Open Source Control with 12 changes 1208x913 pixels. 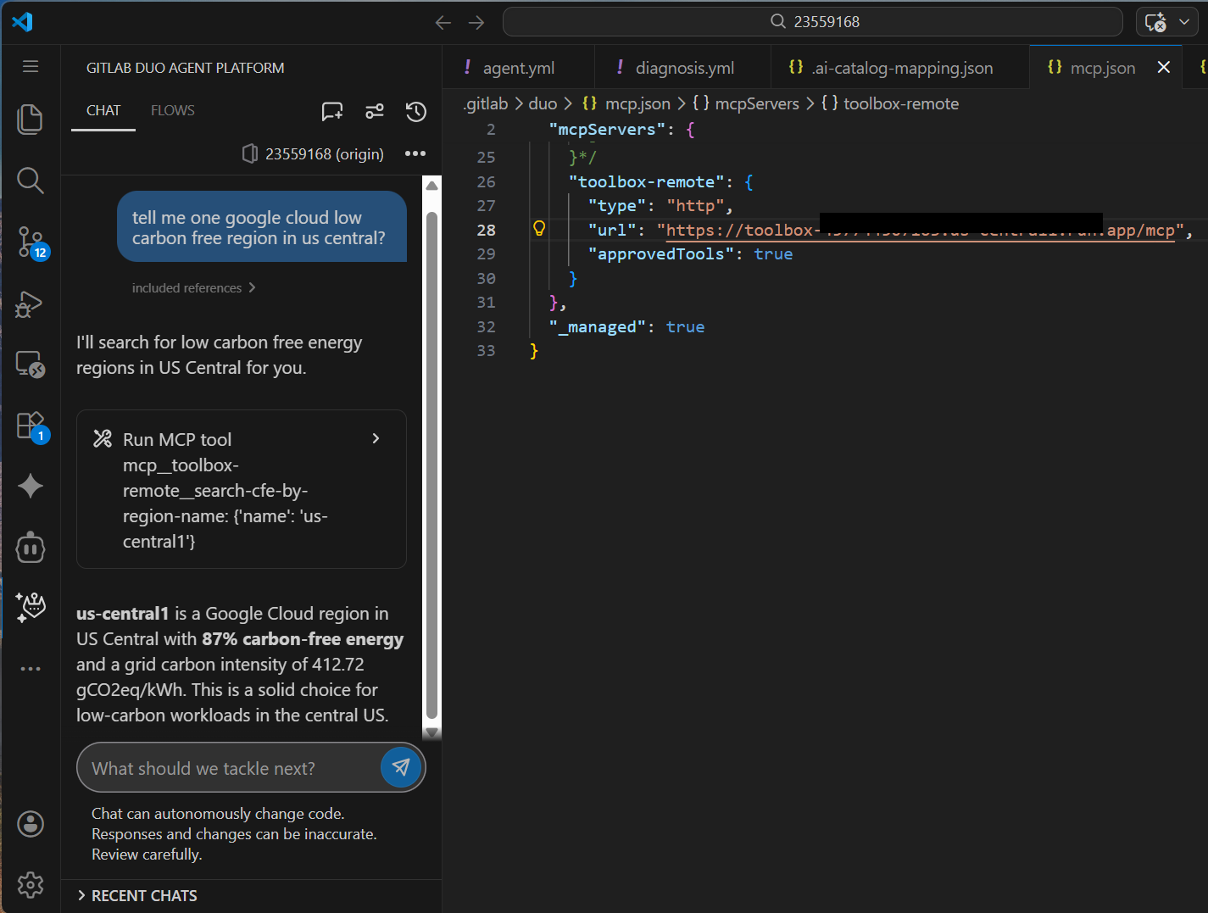32,242
